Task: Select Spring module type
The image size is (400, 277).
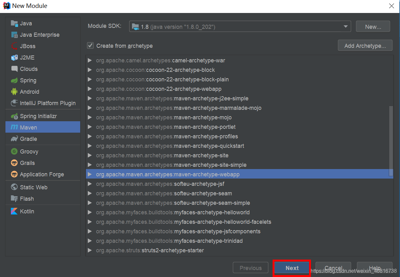Action: coord(43,80)
